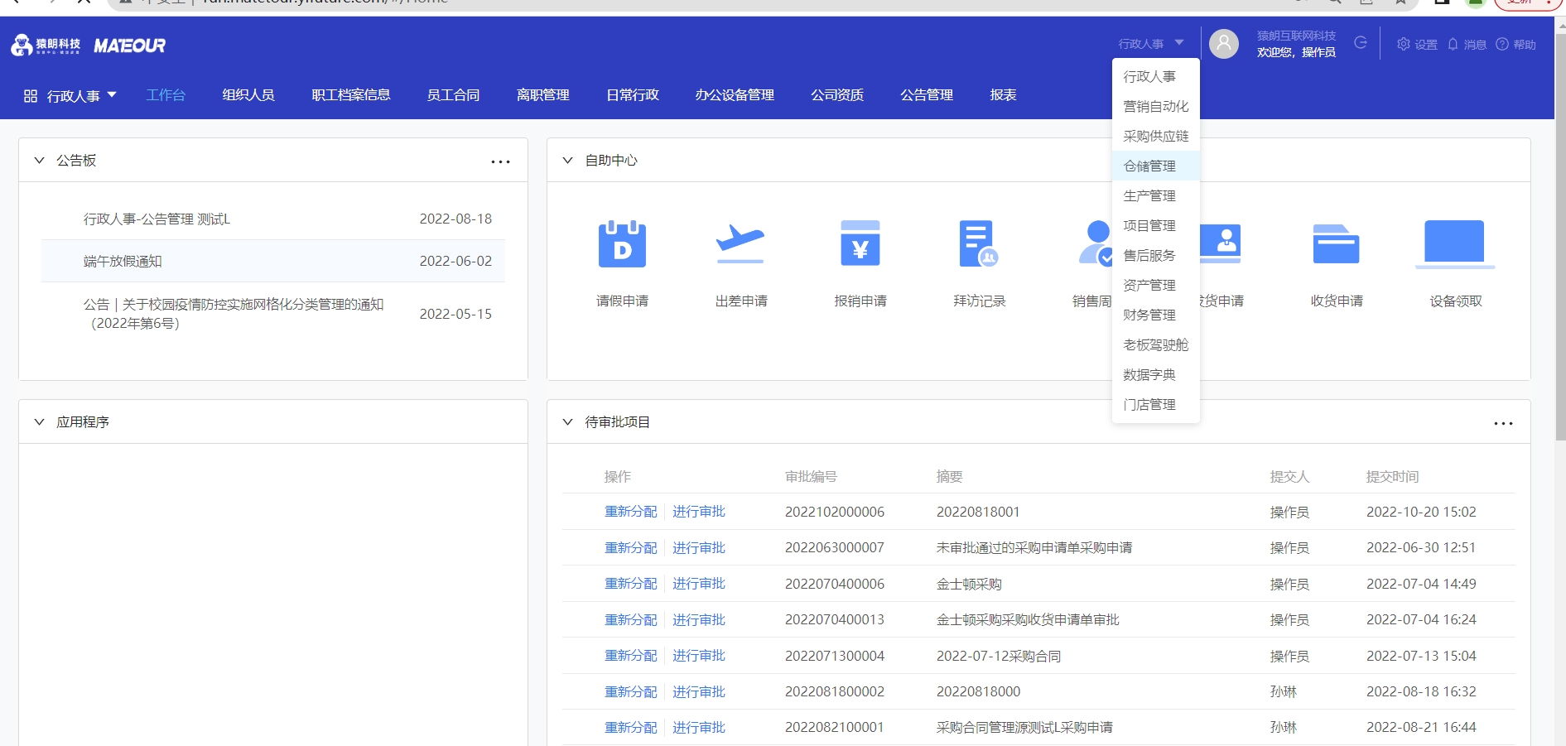Select 门店管理 in dropdown list
The width and height of the screenshot is (1566, 746).
1155,404
